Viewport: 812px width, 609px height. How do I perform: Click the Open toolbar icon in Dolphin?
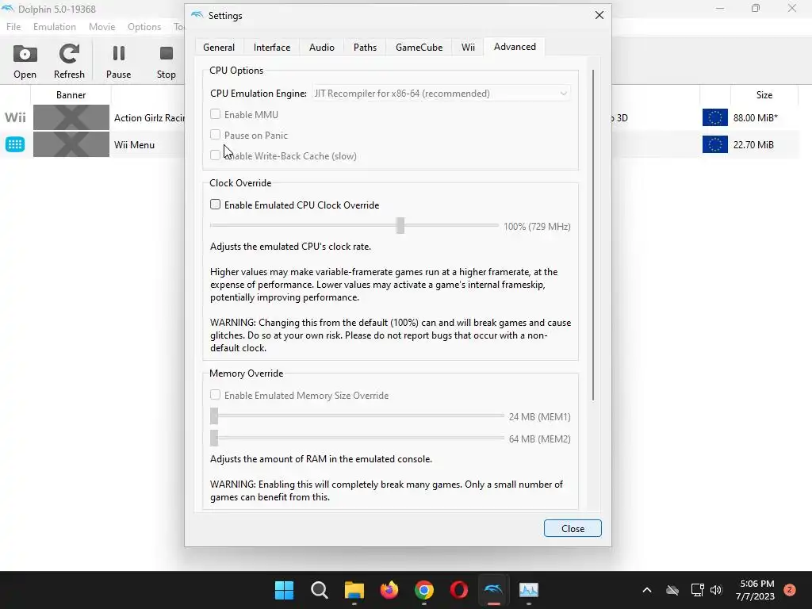[25, 62]
